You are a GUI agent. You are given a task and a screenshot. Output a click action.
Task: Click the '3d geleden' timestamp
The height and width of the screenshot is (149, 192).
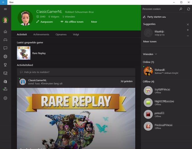[126, 81]
